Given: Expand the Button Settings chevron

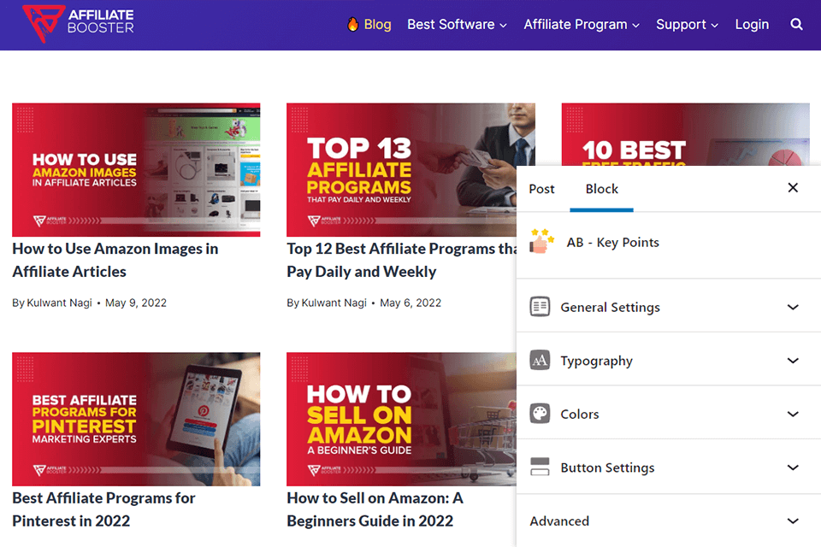Looking at the screenshot, I should [x=793, y=468].
